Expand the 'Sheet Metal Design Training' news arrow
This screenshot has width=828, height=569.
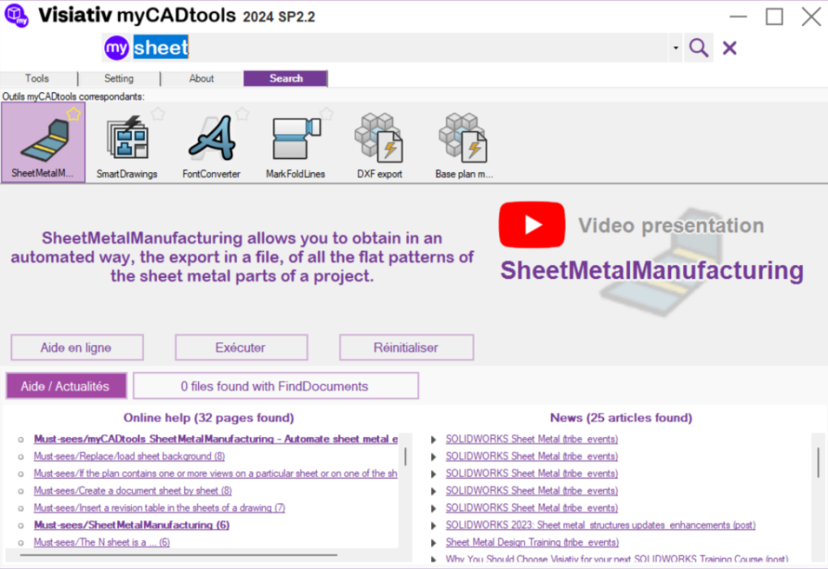(x=433, y=542)
